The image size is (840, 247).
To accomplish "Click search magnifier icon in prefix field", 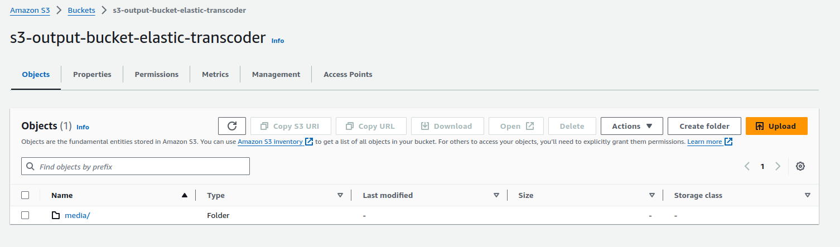I will point(31,167).
